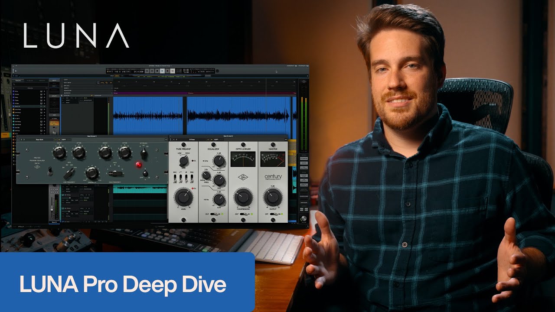
Task: Click the Chorus marker in the timeline
Action: click(191, 93)
